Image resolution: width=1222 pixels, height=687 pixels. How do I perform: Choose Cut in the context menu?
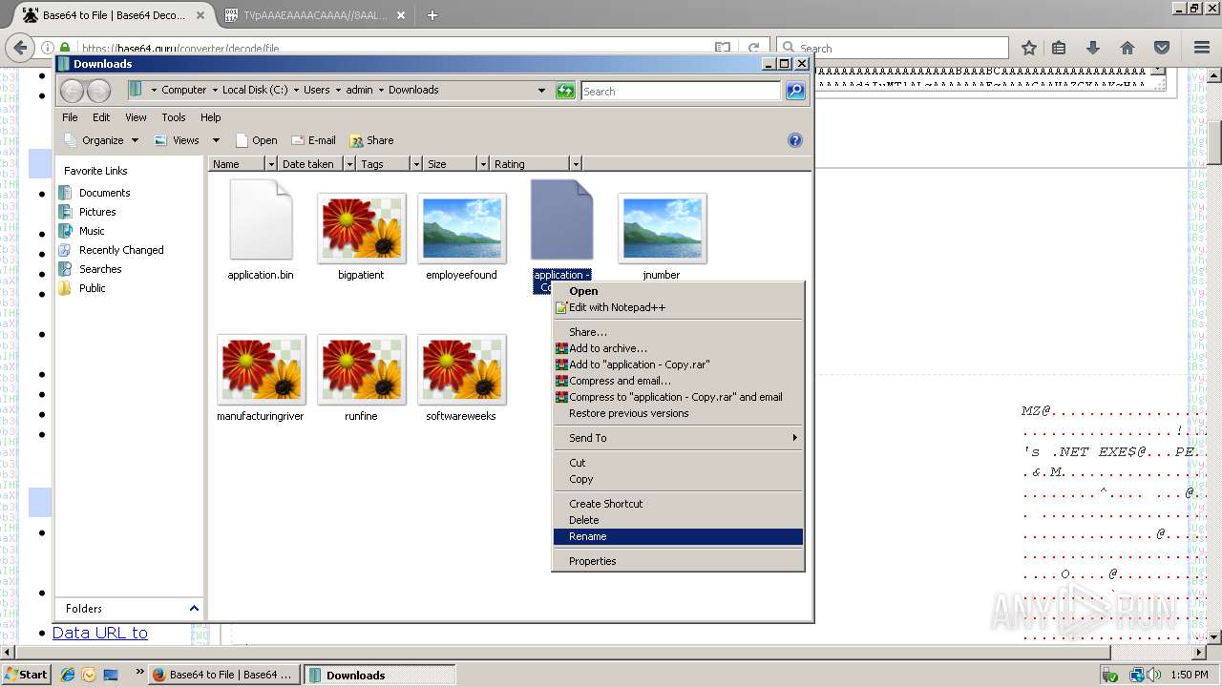click(678, 463)
